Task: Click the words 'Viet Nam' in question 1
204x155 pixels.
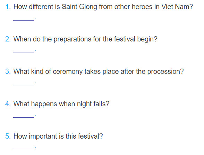Action: 176,7
